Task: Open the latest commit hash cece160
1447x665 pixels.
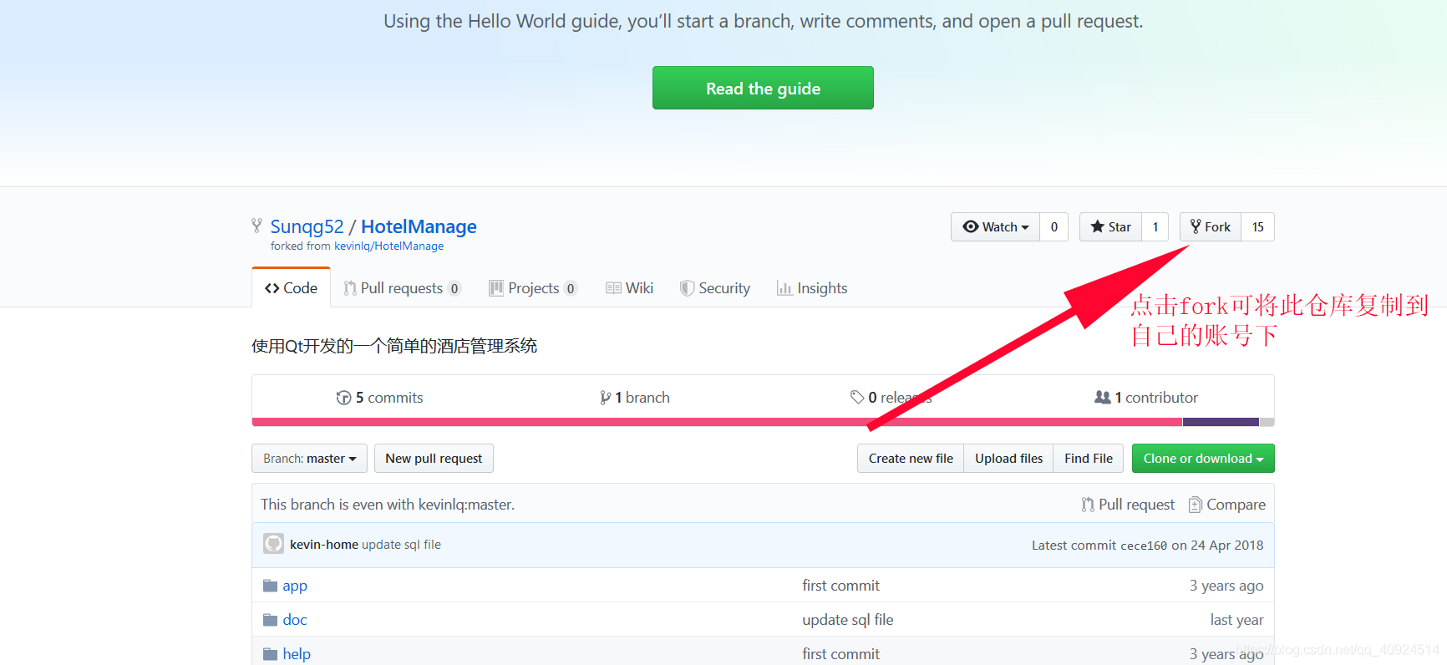Action: click(1143, 546)
